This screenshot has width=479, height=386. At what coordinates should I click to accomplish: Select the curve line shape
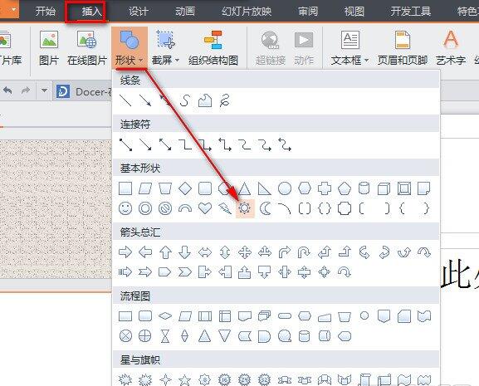(185, 100)
